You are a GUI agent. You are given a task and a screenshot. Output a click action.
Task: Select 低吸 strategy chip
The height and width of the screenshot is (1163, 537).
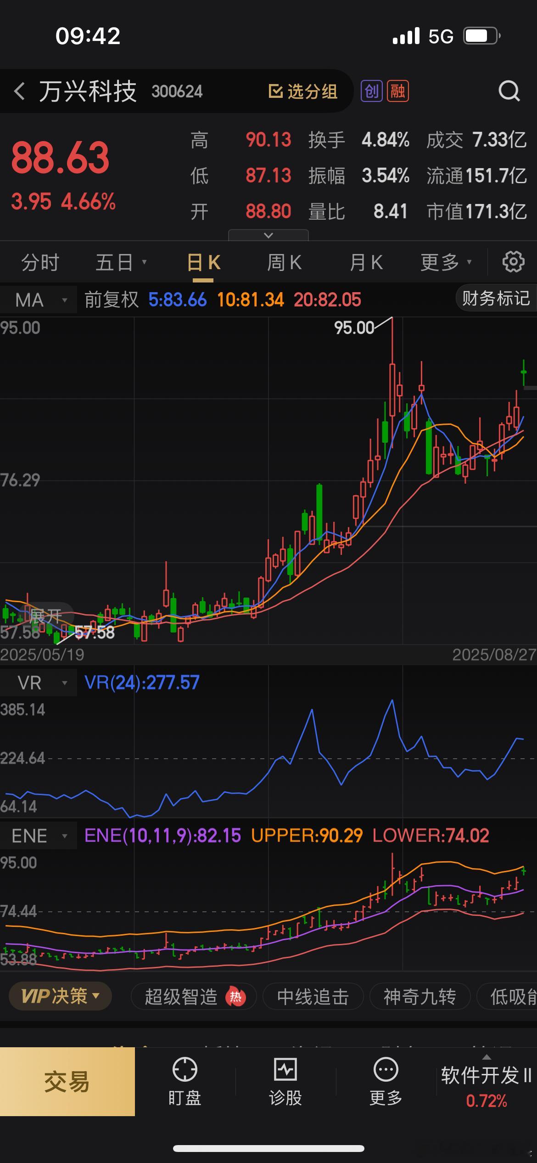click(x=507, y=997)
